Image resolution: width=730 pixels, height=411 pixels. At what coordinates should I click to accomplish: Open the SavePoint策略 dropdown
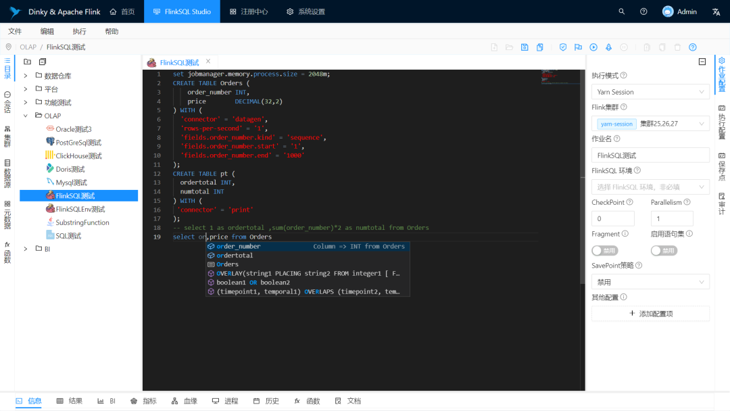tap(650, 282)
